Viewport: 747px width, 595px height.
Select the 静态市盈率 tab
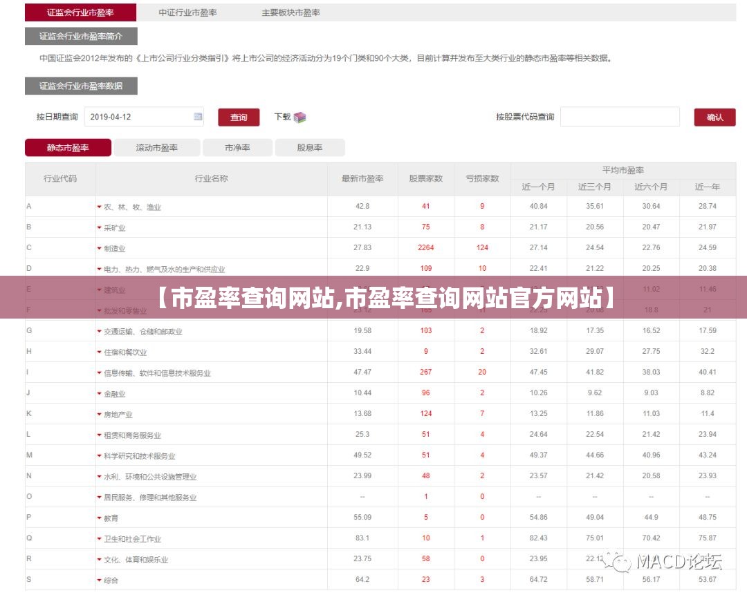(68, 148)
